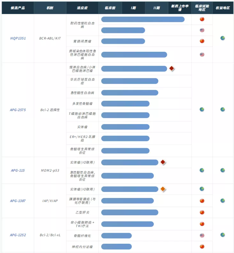Image resolution: width=234 pixels, height=253 pixels.
Task: Click the 适应症 column header
Action: click(x=82, y=8)
